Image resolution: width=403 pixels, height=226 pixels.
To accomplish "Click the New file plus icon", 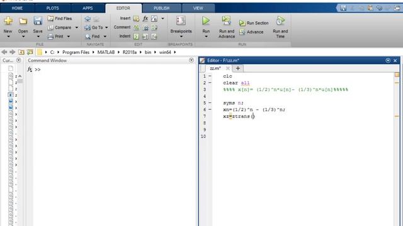I will tap(8, 21).
